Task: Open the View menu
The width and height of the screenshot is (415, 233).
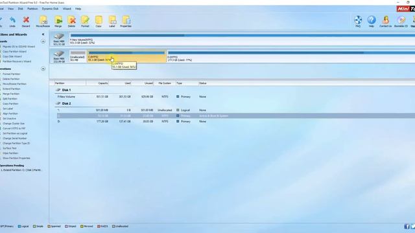Action: 10,8
